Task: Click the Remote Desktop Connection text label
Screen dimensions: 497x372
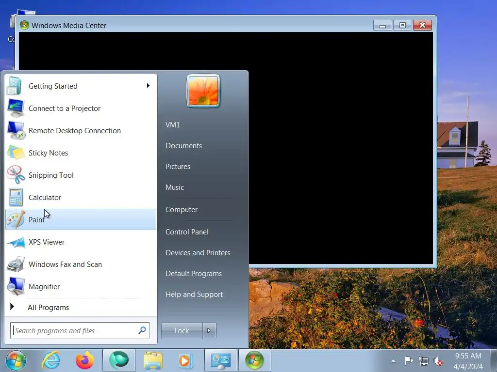Action: pos(75,131)
